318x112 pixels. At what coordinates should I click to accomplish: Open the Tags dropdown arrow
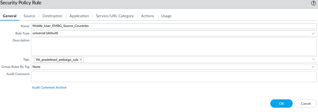tap(313, 59)
